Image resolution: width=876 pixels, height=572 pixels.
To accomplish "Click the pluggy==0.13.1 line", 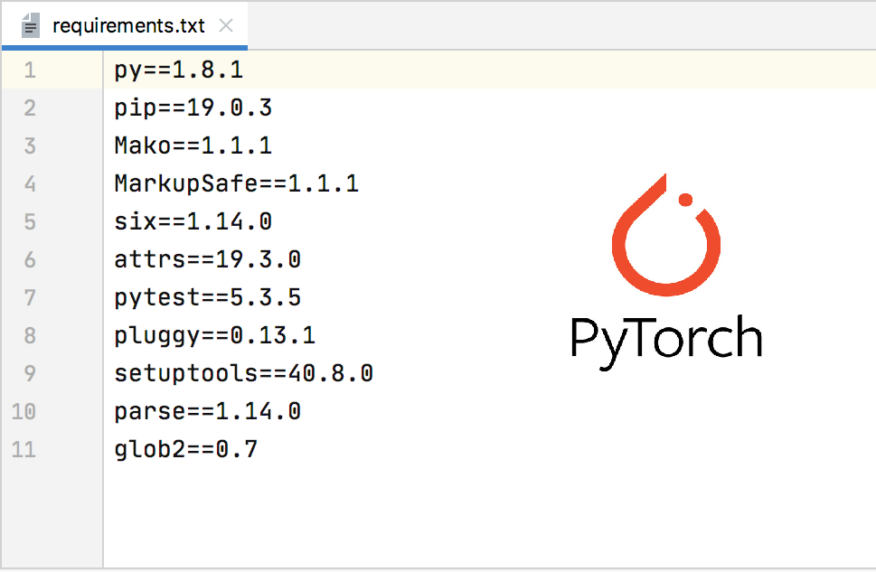I will (215, 336).
